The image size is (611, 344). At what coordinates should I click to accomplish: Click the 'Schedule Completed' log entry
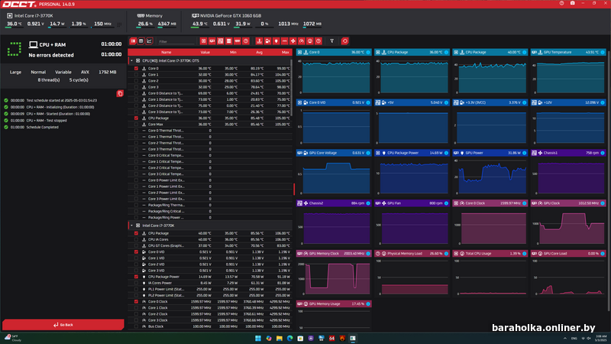pyautogui.click(x=42, y=127)
